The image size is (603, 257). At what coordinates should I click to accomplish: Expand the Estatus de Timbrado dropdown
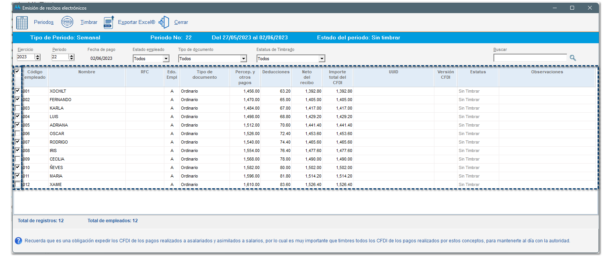pos(322,59)
